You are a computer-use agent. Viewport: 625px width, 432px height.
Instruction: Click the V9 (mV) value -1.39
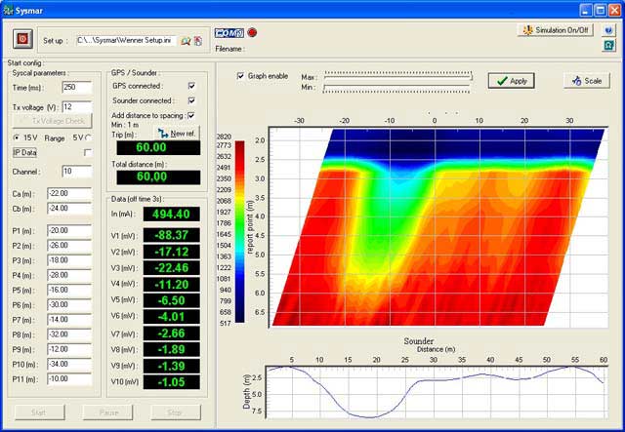click(172, 366)
